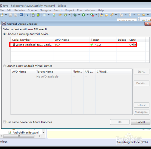Click the New Java Class icon
The height and width of the screenshot is (149, 151).
coord(65,15)
